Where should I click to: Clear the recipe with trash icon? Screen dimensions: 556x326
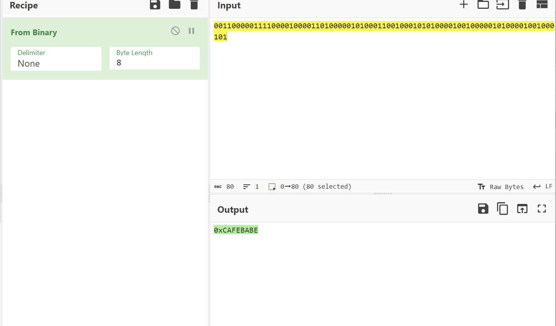[194, 5]
